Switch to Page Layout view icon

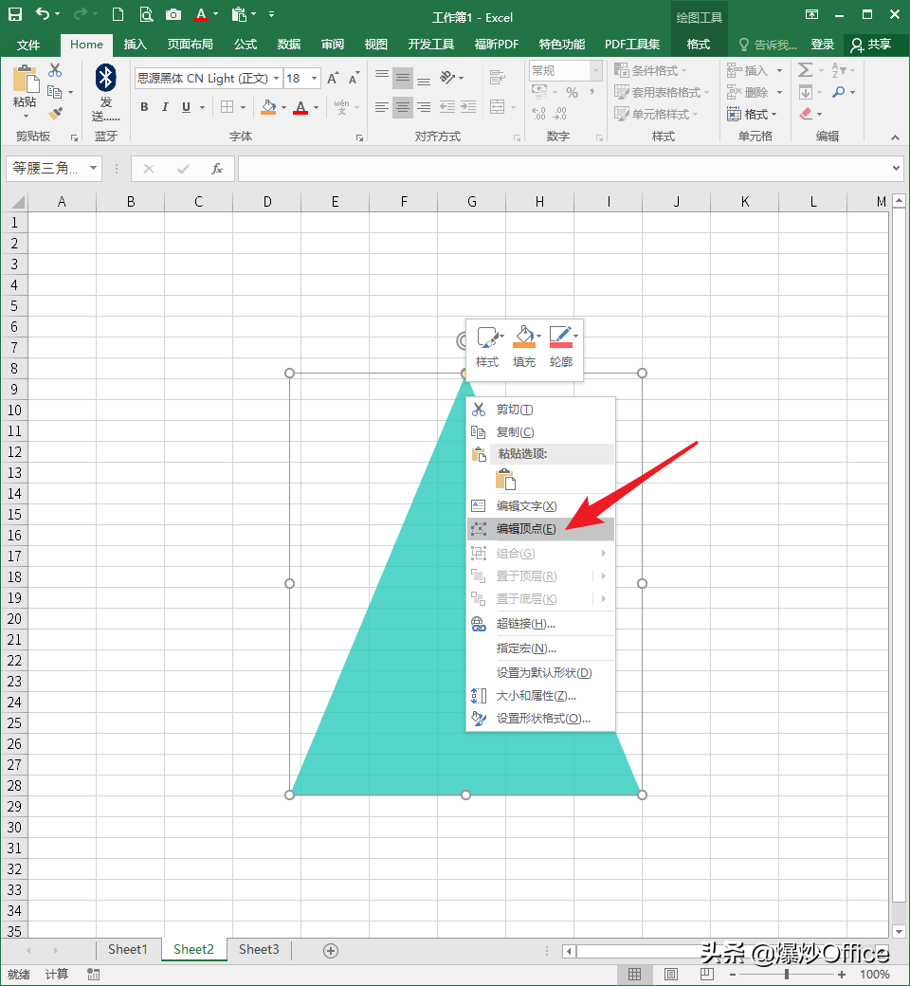point(671,974)
